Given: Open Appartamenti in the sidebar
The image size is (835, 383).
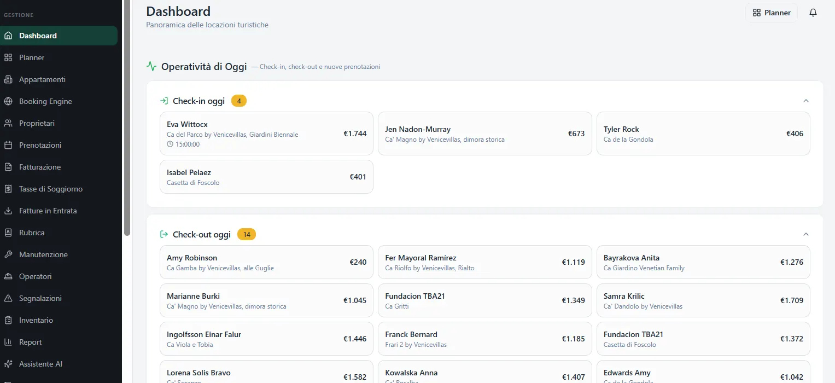Looking at the screenshot, I should pos(59,79).
